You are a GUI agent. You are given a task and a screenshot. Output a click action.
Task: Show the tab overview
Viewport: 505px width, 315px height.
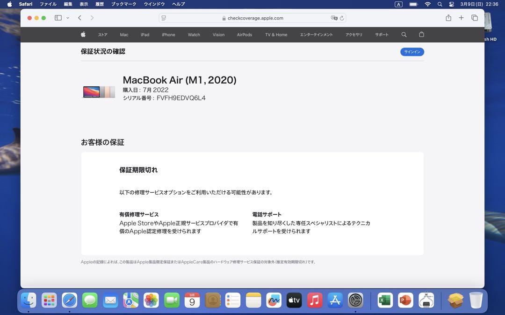(475, 18)
